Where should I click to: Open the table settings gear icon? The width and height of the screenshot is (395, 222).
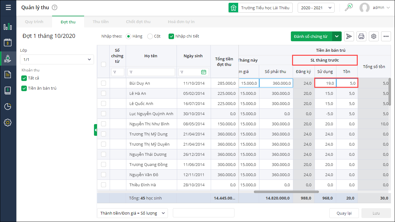point(374,36)
